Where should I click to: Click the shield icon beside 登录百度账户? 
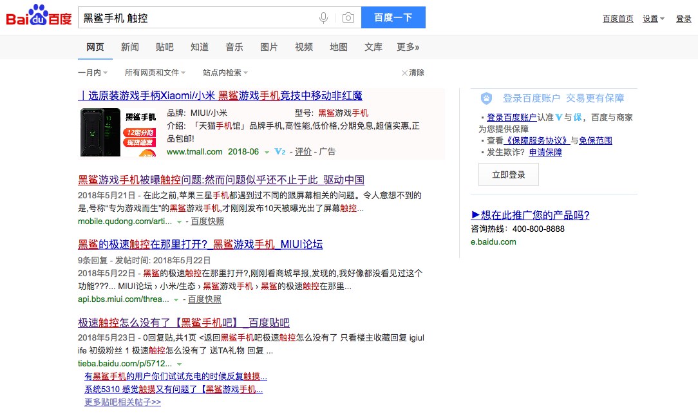pyautogui.click(x=486, y=99)
